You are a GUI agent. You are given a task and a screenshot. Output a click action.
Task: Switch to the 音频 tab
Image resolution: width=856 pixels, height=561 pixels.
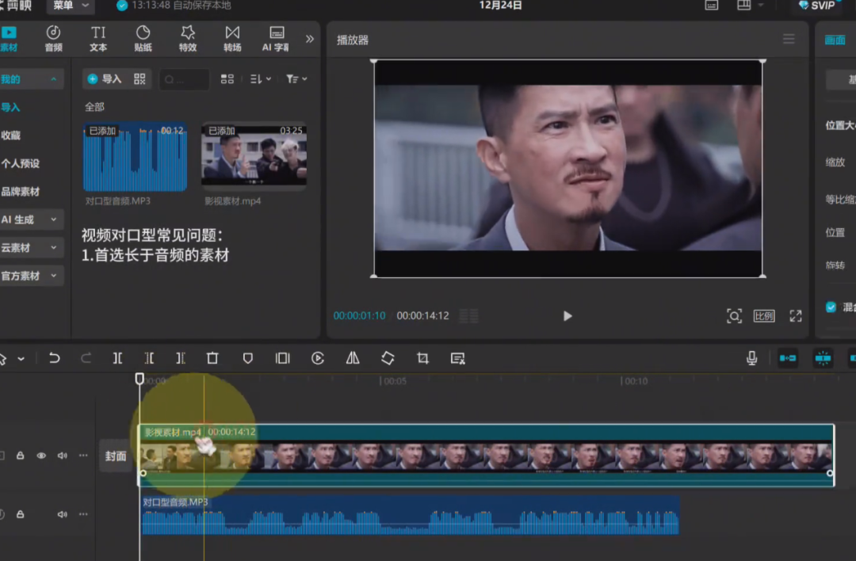pyautogui.click(x=54, y=39)
